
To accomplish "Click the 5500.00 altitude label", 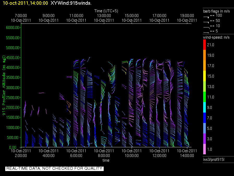I will tap(13, 38).
